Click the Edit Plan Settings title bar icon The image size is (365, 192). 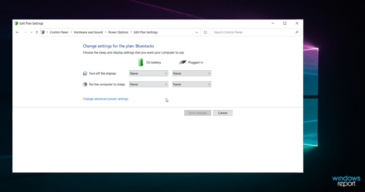coord(16,23)
